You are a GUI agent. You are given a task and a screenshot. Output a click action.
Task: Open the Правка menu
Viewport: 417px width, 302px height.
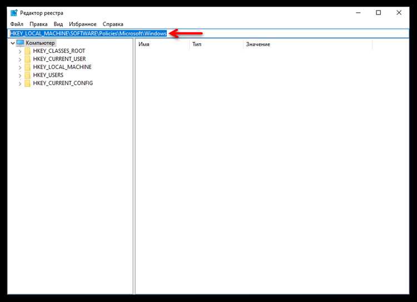click(38, 24)
